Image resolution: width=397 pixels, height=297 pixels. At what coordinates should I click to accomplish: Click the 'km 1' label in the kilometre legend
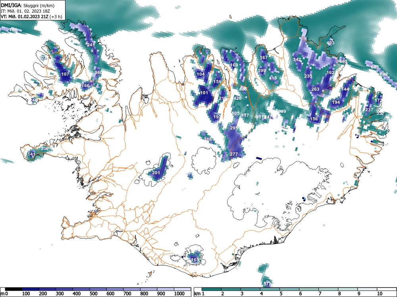pyautogui.click(x=200, y=294)
